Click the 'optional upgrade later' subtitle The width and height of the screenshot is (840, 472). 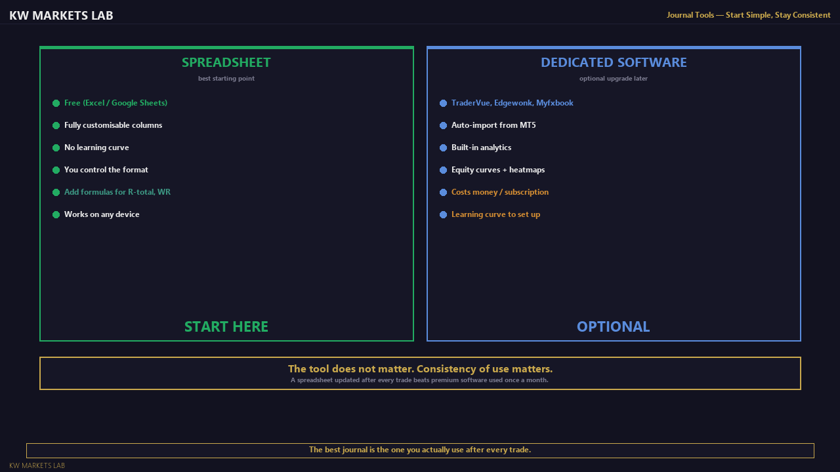(614, 79)
